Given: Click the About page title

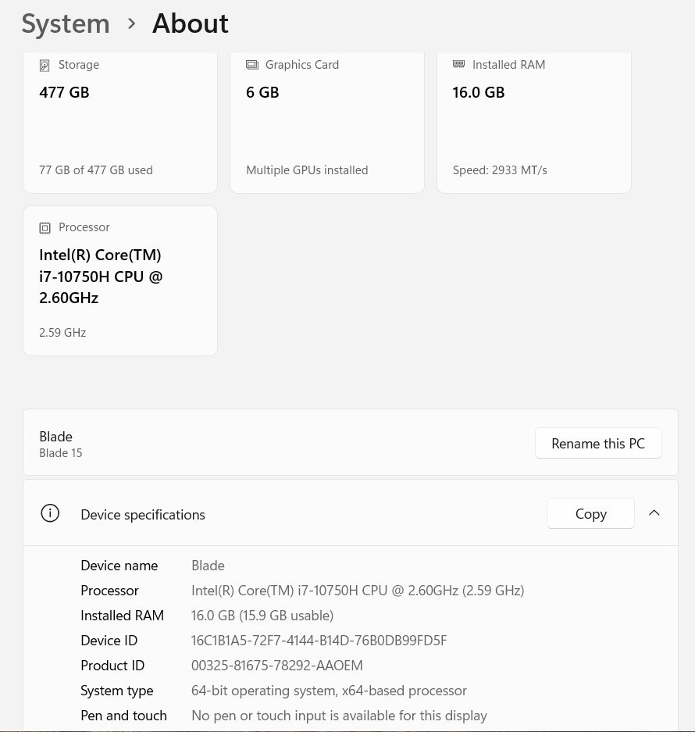Looking at the screenshot, I should (x=191, y=23).
